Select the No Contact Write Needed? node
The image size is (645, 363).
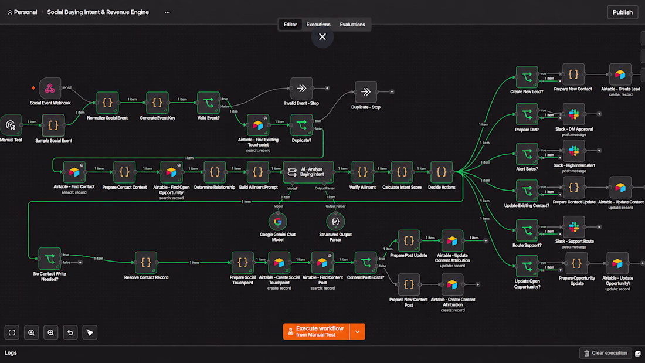[49, 259]
